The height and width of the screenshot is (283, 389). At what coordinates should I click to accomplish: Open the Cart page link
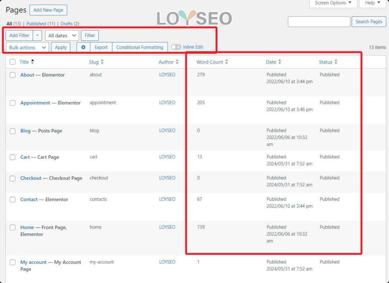point(25,157)
